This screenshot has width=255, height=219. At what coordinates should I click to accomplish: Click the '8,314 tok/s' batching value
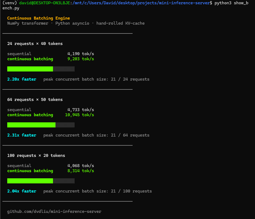81,171
